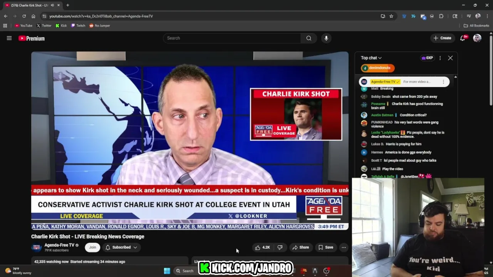Open the weather widget showing 76°F
This screenshot has height=277, width=493.
(18, 271)
